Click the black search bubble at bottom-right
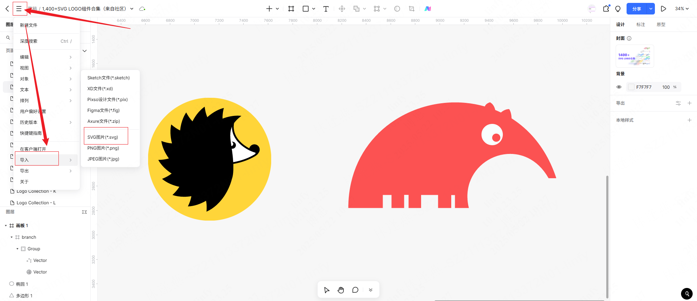 pos(687,293)
